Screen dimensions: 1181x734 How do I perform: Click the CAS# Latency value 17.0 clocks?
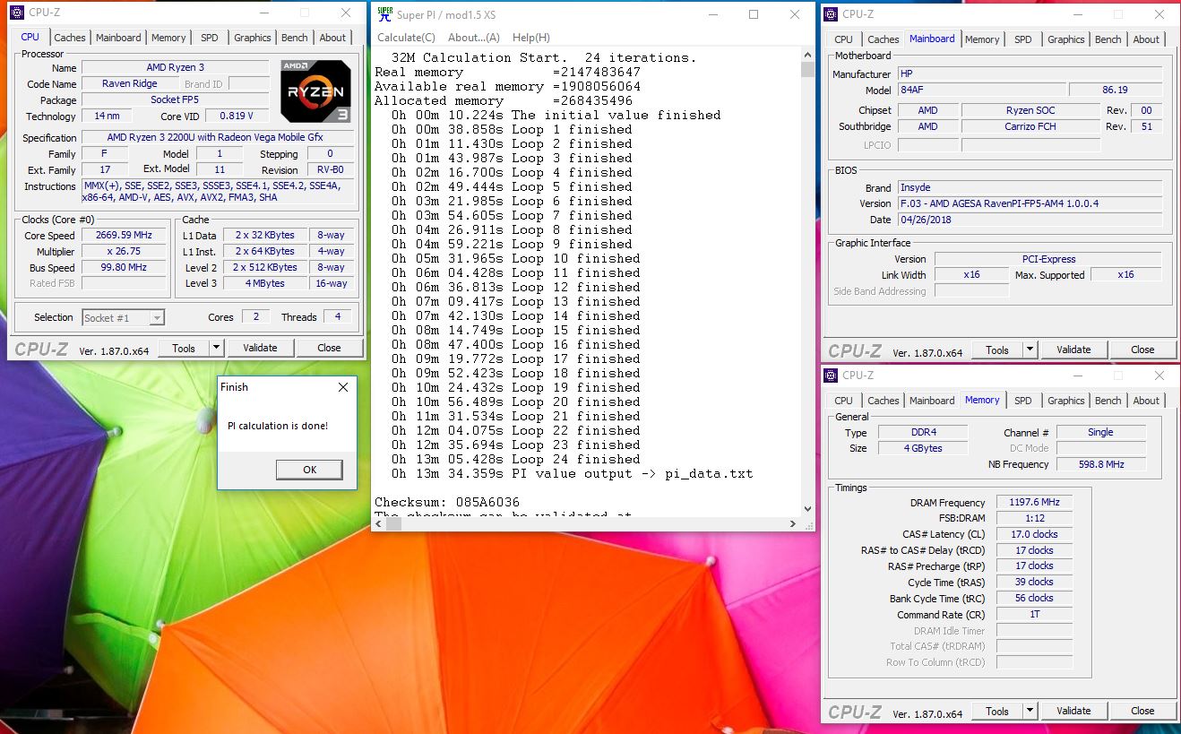[1034, 534]
